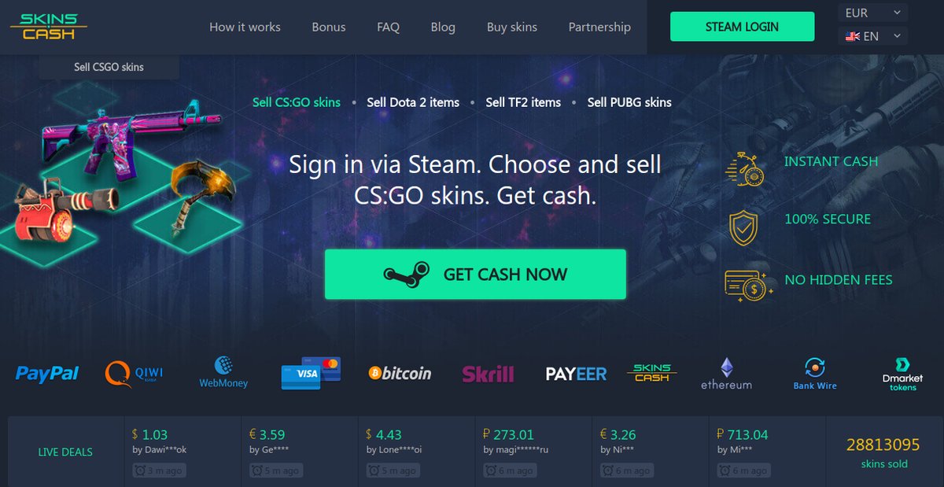Pick the bitcoin payment logo
This screenshot has width=944, height=487.
[400, 373]
